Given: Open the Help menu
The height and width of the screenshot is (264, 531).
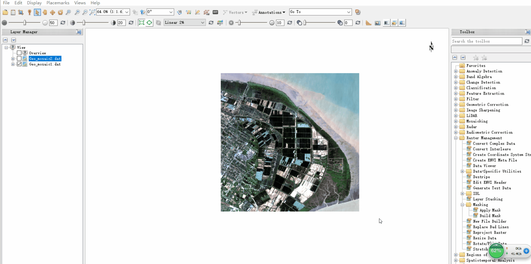Looking at the screenshot, I should [x=95, y=3].
